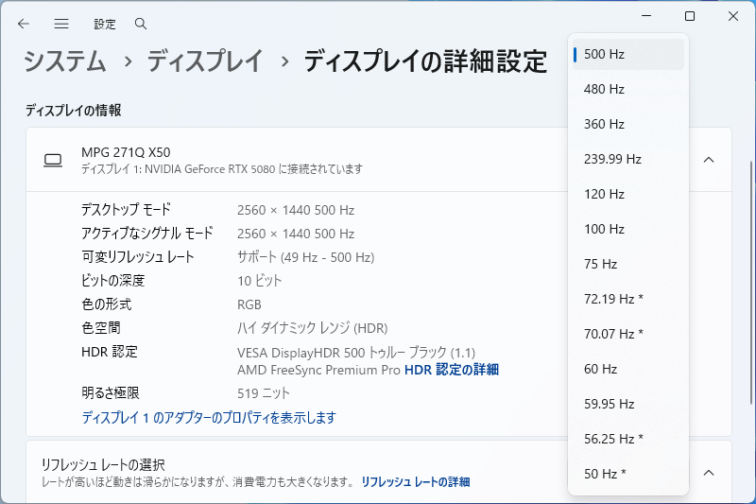Click the ハイ ダイナミック レンジ (HDR) value

[313, 328]
